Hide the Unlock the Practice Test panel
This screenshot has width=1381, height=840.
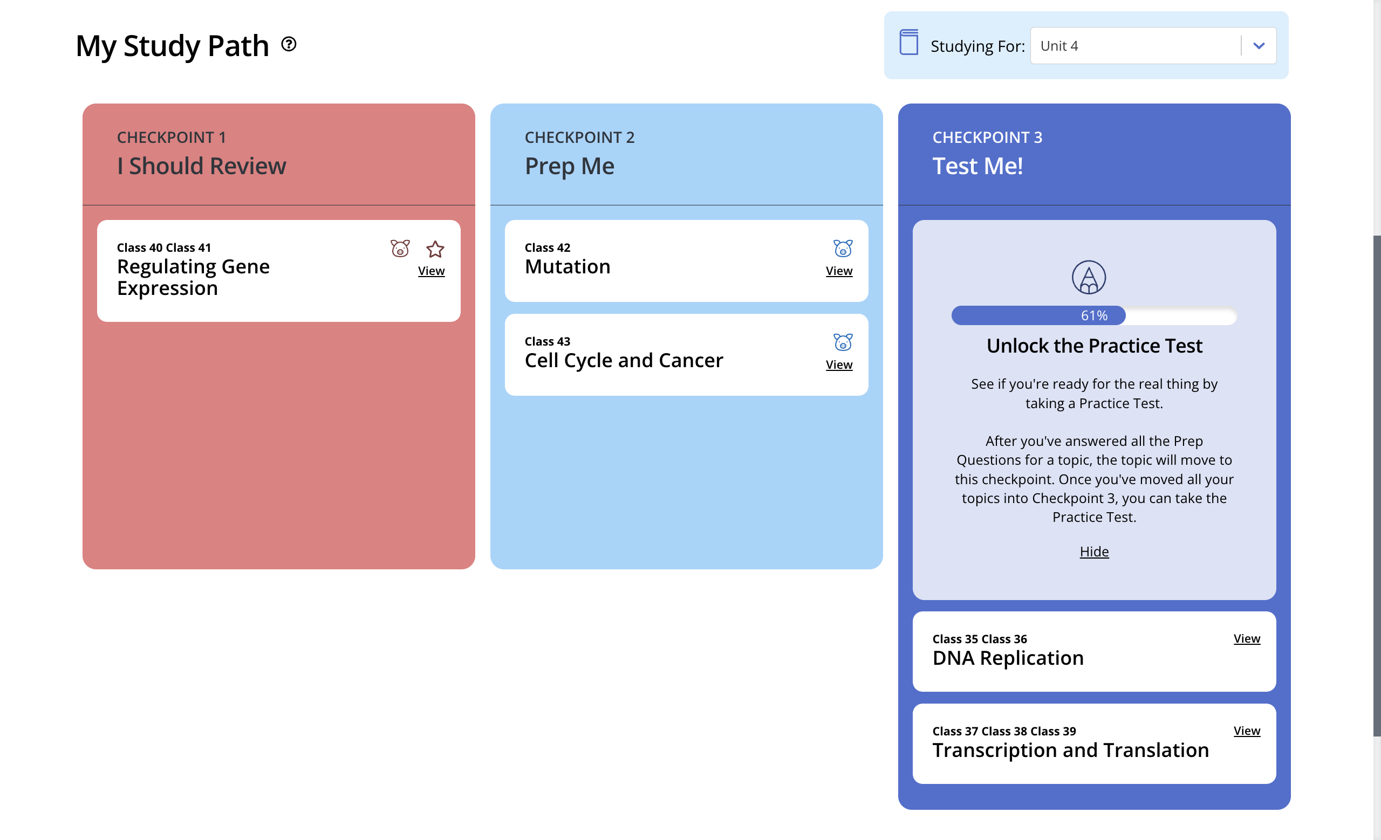(1094, 552)
